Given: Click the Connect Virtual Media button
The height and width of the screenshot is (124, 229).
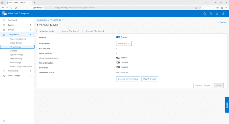Looking at the screenshot, I should (128, 79).
